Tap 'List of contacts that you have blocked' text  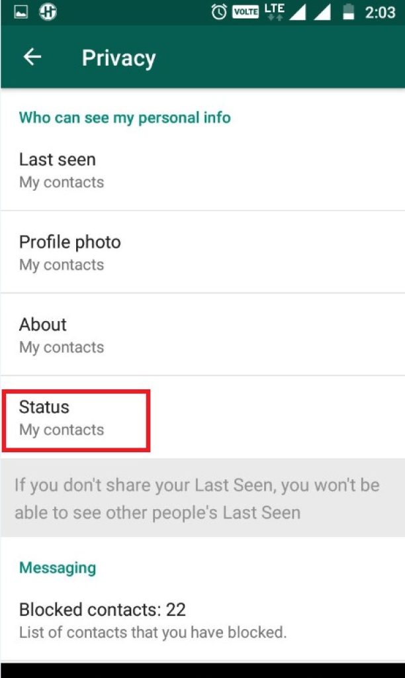pyautogui.click(x=152, y=632)
